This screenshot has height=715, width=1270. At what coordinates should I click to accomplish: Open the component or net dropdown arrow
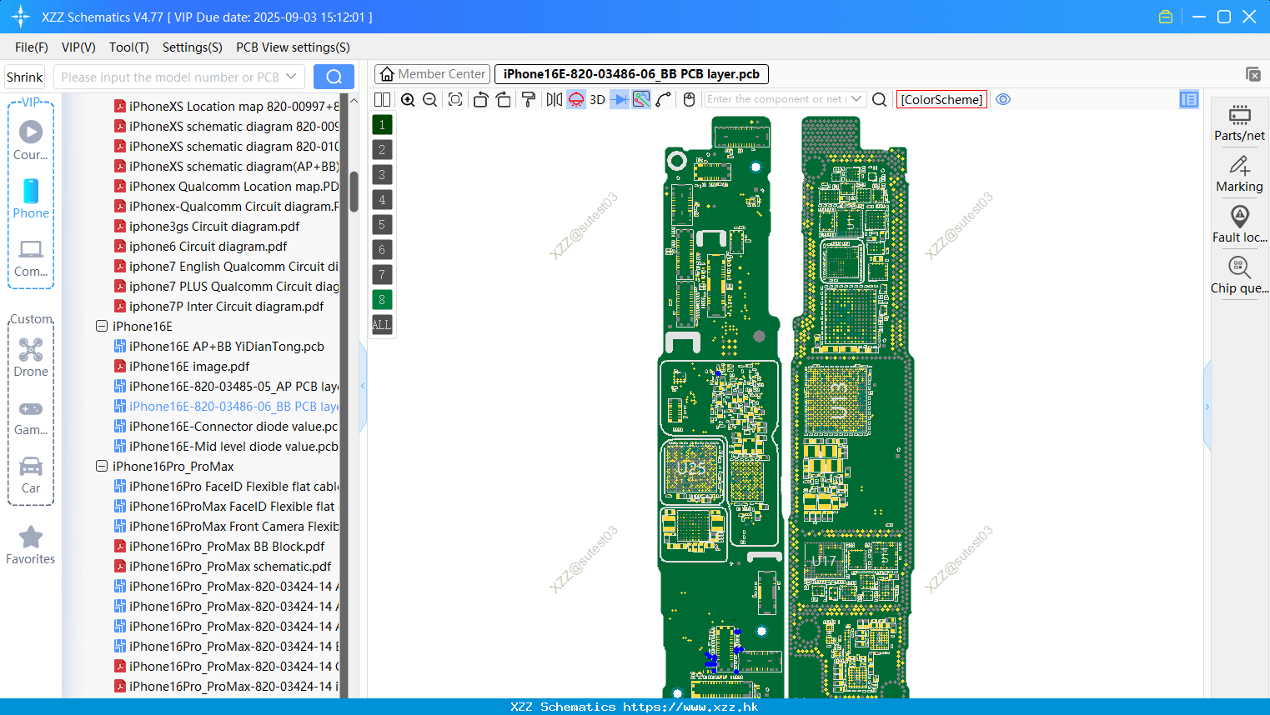point(856,99)
